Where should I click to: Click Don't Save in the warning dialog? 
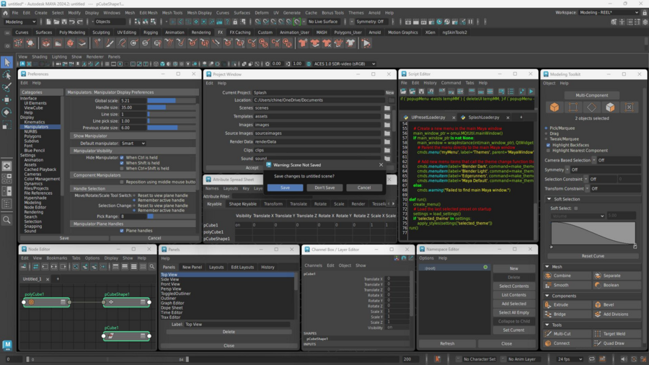click(324, 188)
